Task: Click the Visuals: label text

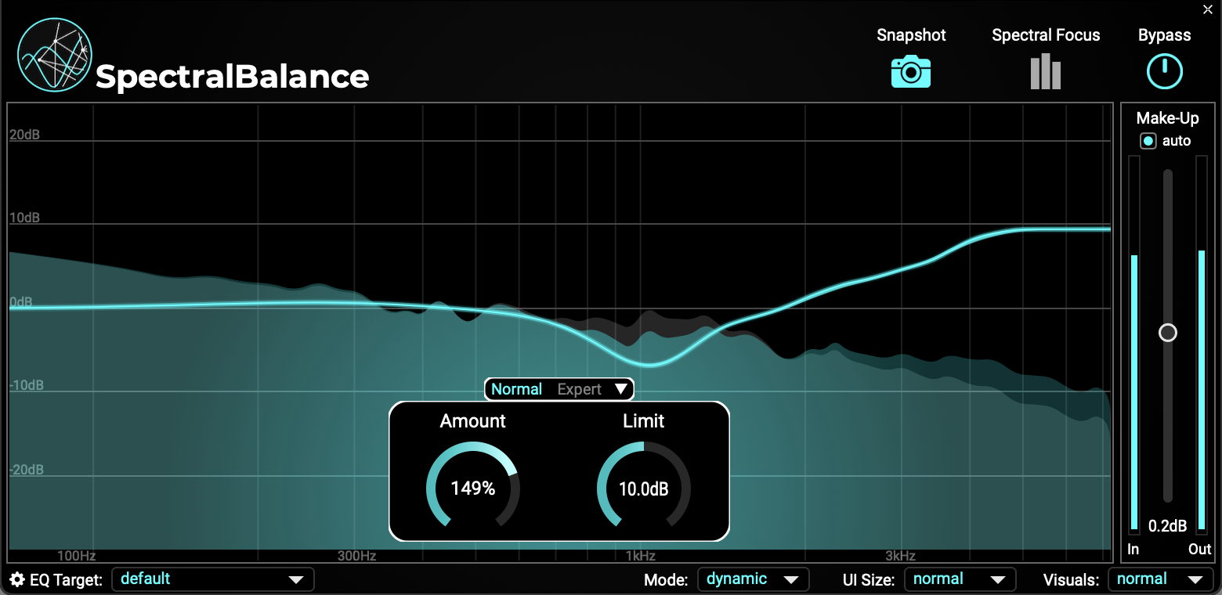Action: click(x=1072, y=580)
